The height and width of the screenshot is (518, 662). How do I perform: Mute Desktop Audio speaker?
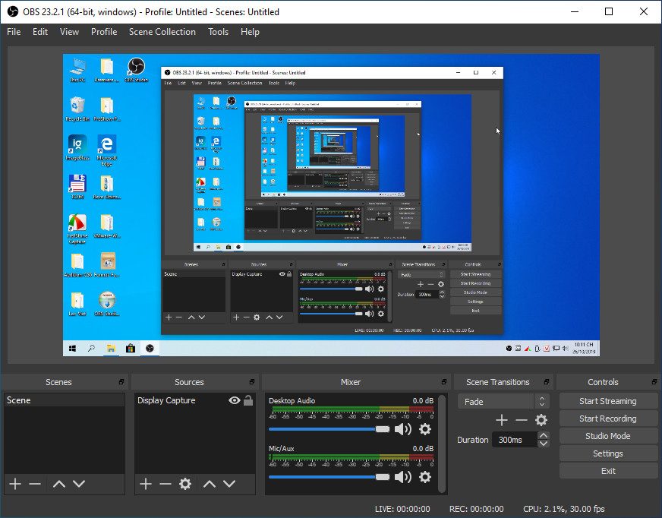pos(402,429)
